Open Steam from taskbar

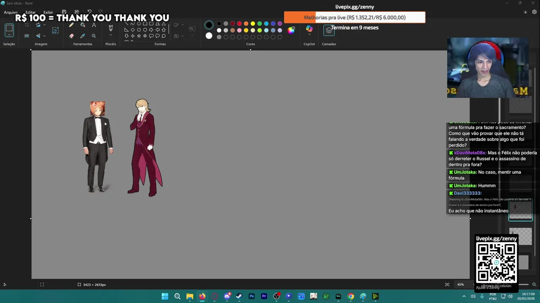point(239,296)
